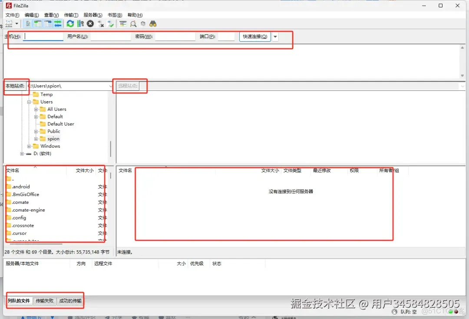469x319 pixels.
Task: Toggle the message log display
Action: (28, 24)
